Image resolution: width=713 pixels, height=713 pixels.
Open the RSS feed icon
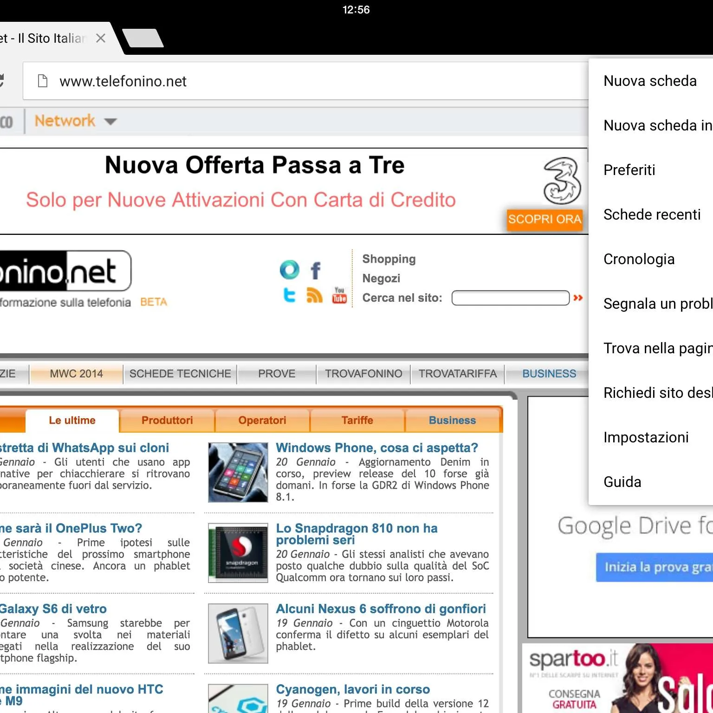click(x=315, y=295)
